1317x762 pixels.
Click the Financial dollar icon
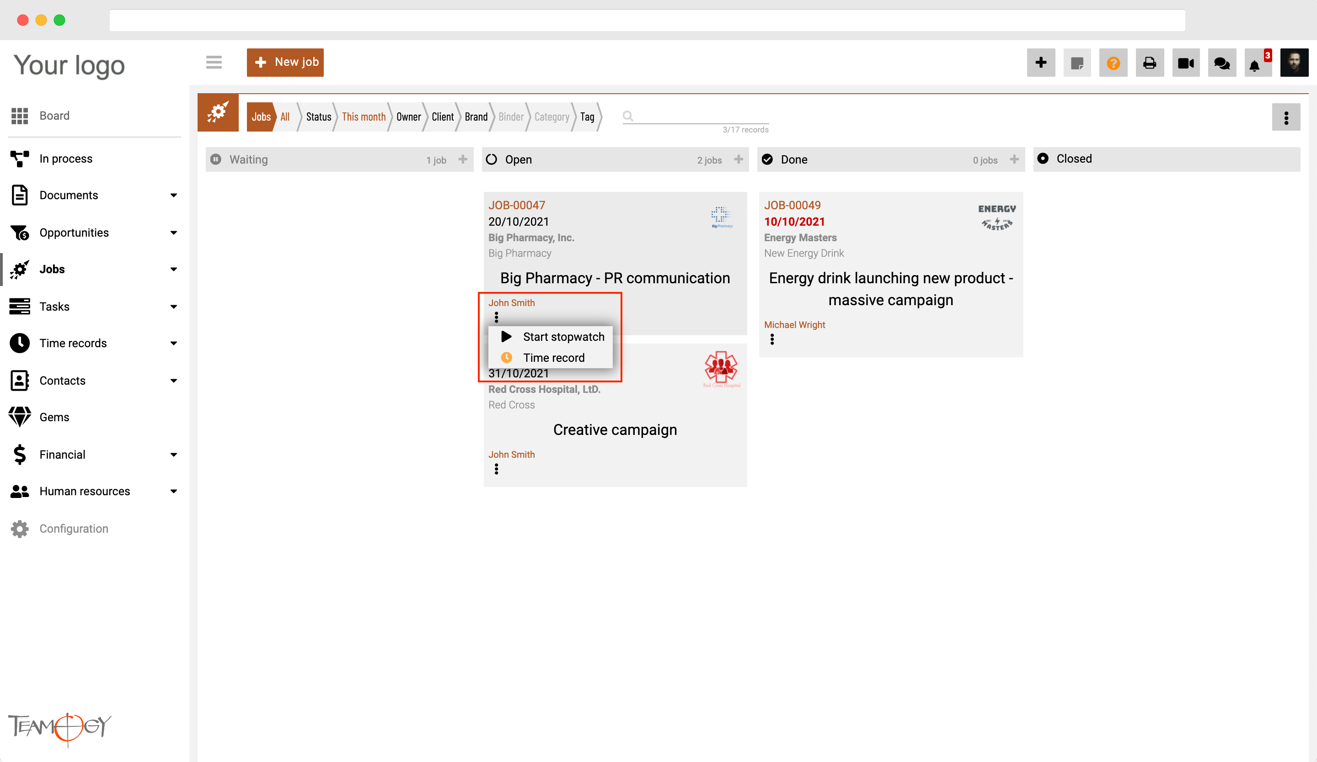click(20, 455)
